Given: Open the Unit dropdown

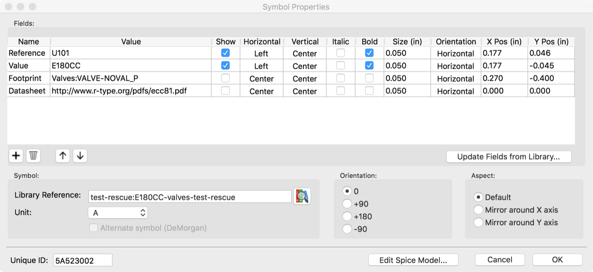Looking at the screenshot, I should [x=118, y=213].
